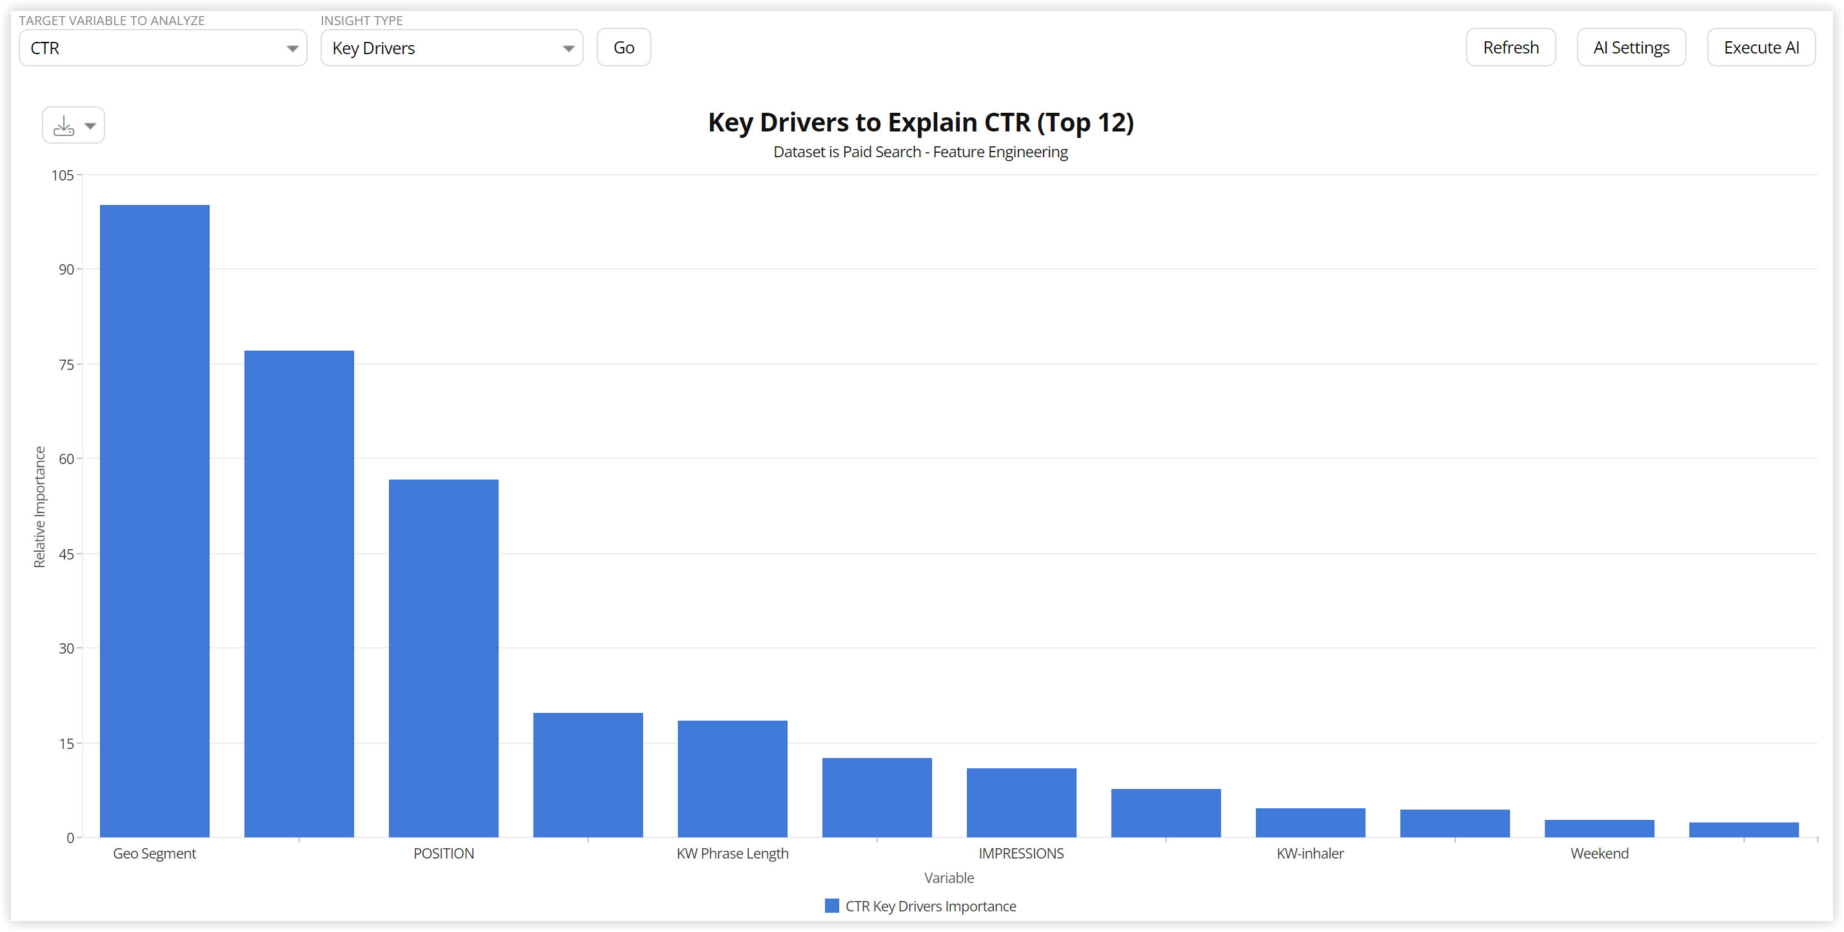
Task: Click the y-axis value 45
Action: [x=66, y=554]
